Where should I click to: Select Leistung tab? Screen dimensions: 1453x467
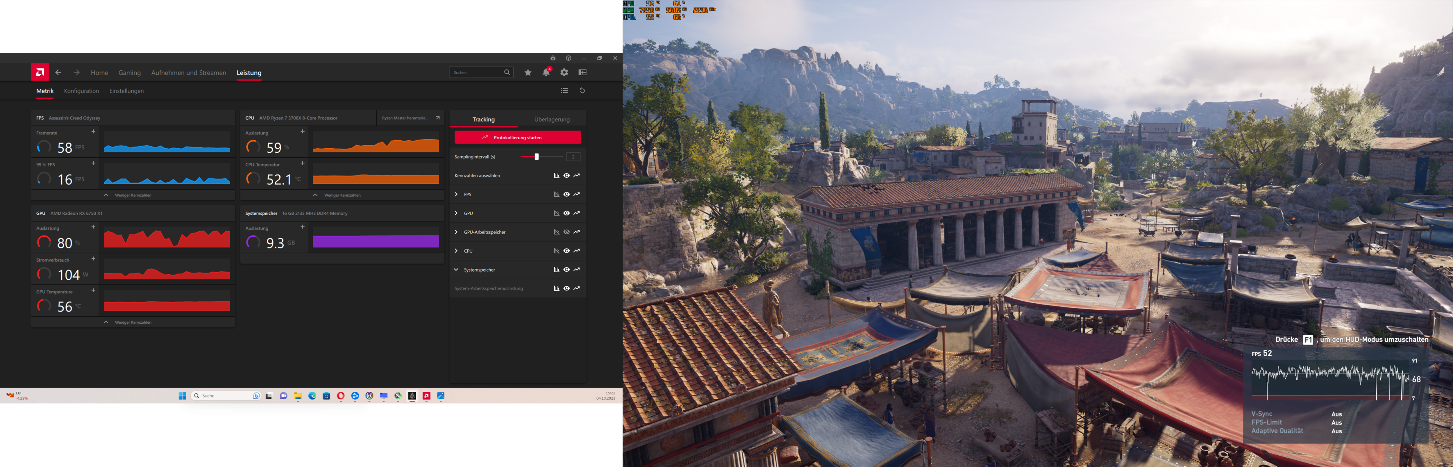pos(249,73)
